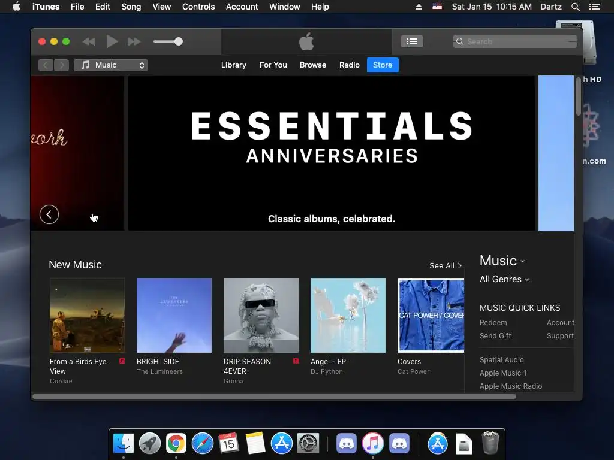Click the volume slider knob
Screen dimensions: 614x460
pyautogui.click(x=179, y=41)
